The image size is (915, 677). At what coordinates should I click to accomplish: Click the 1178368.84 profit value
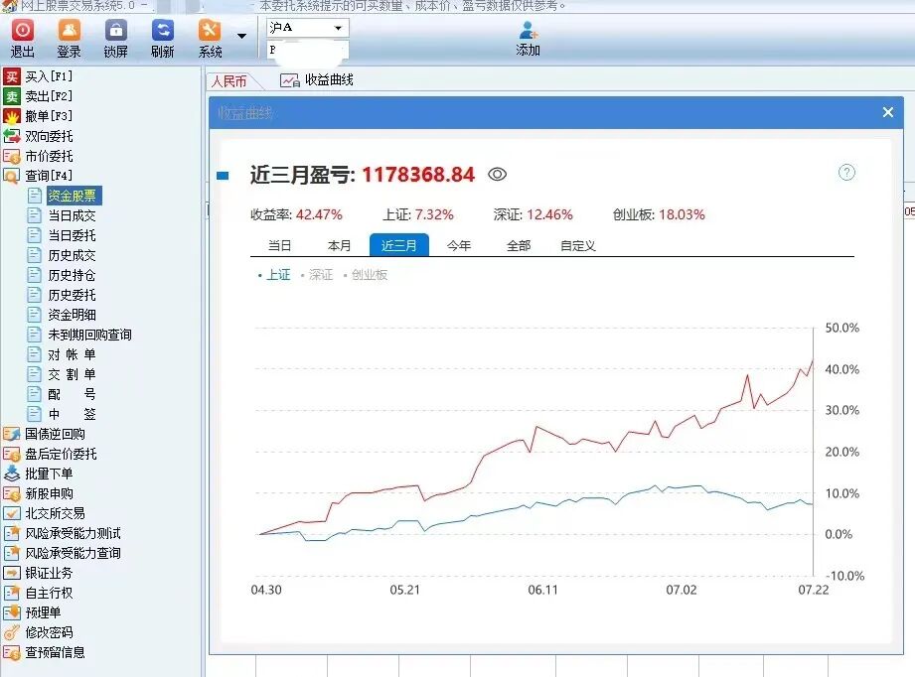click(x=418, y=175)
